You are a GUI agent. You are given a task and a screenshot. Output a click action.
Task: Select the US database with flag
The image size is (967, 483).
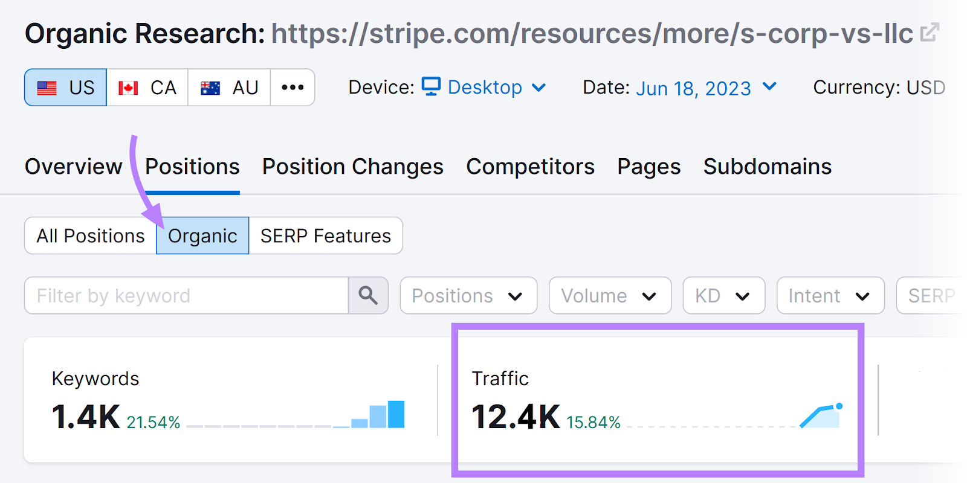[x=66, y=88]
